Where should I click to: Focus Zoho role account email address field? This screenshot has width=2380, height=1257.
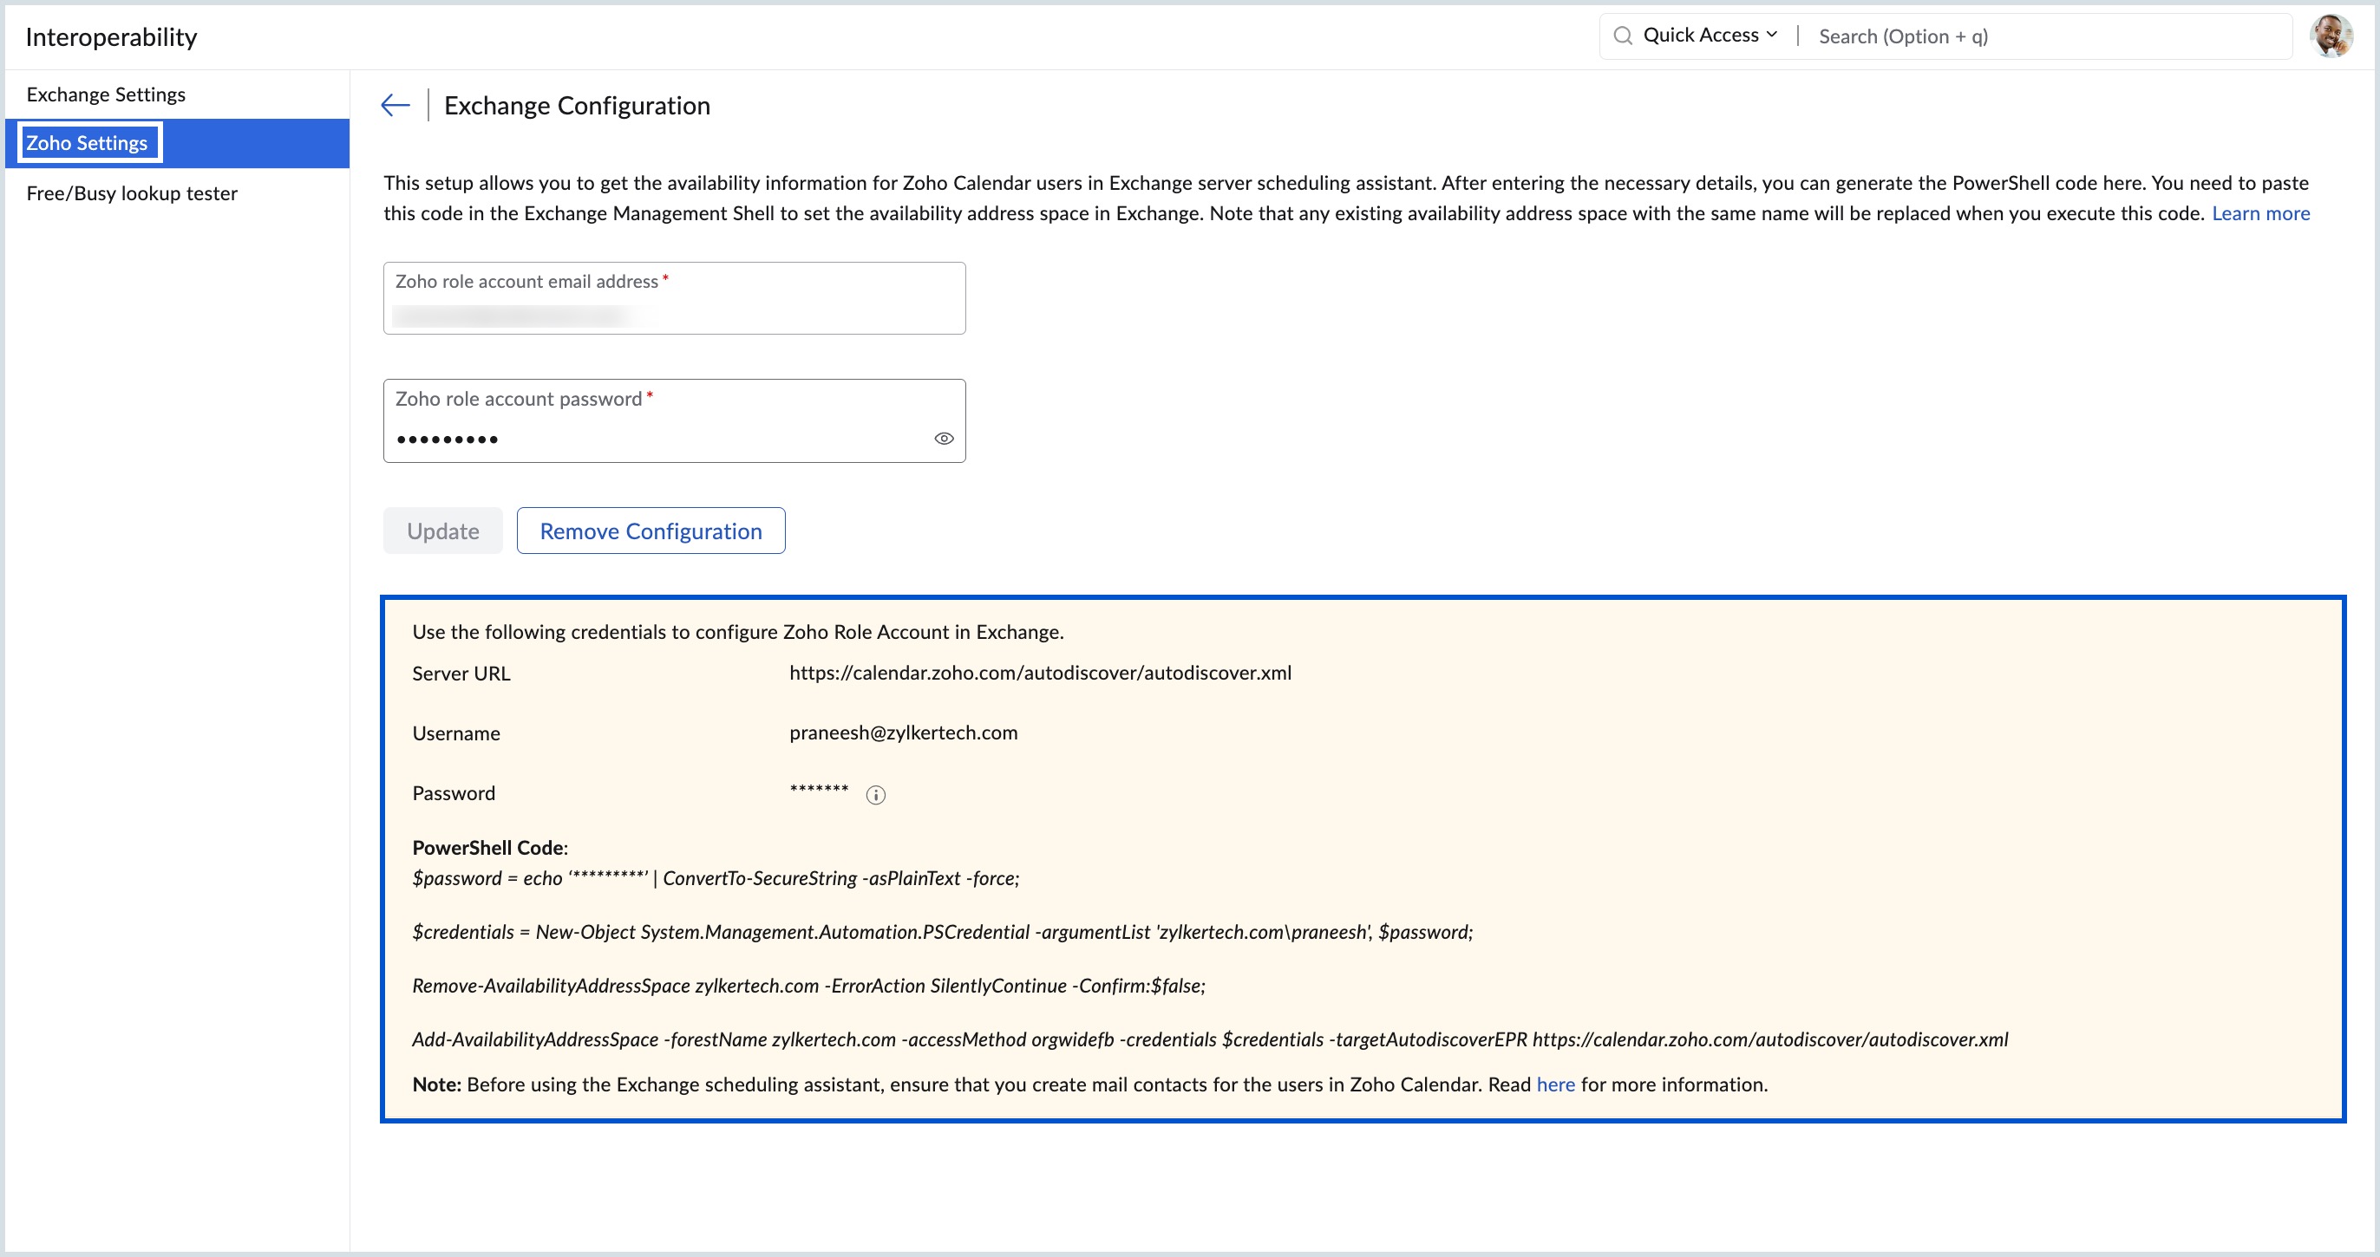tap(675, 298)
